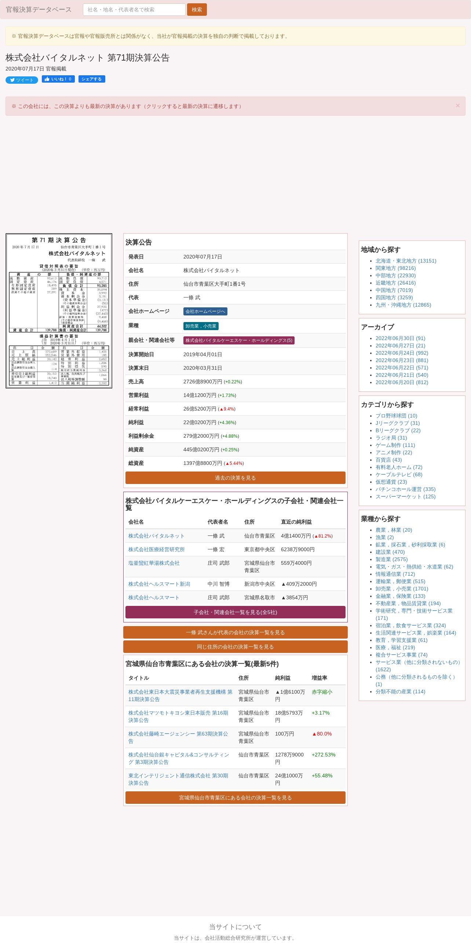The image size is (471, 943).
Task: Select 関東地方 (98216) region
Action: (396, 268)
